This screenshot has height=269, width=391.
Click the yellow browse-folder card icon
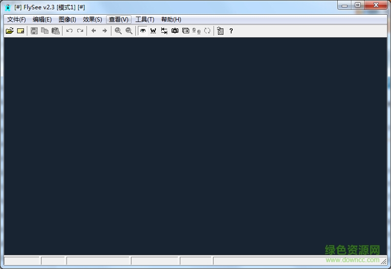coord(21,31)
